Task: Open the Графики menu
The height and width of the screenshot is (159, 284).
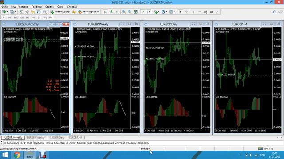Action: 36,7
